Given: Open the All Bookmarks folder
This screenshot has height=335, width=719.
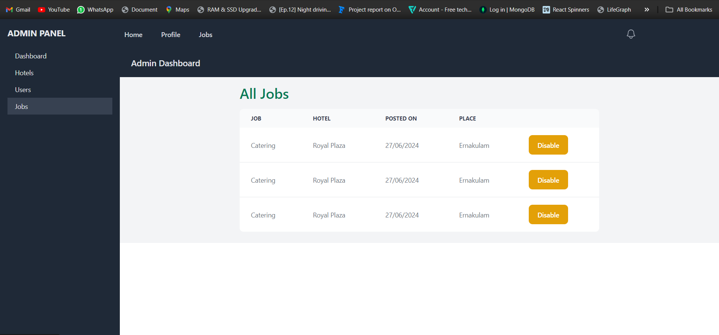Looking at the screenshot, I should pyautogui.click(x=689, y=10).
